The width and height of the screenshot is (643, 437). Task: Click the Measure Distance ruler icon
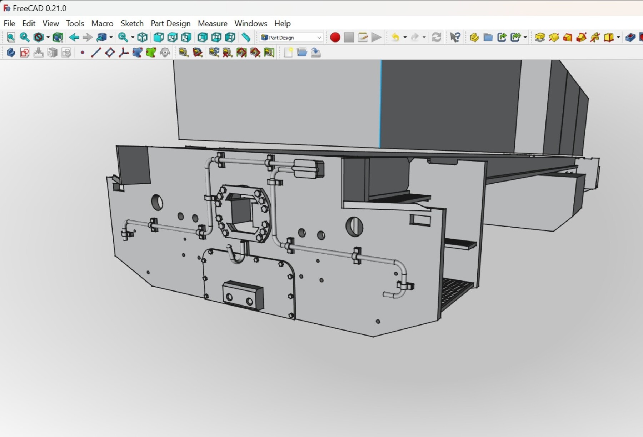246,37
